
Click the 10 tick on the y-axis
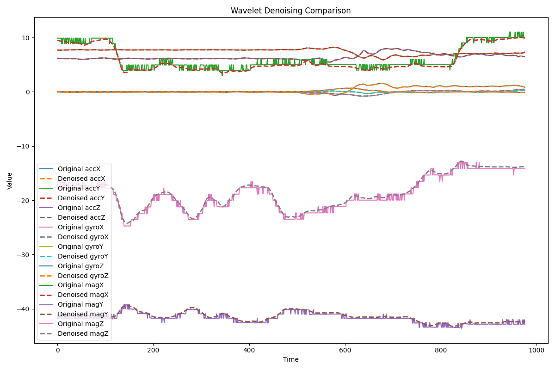[x=25, y=37]
